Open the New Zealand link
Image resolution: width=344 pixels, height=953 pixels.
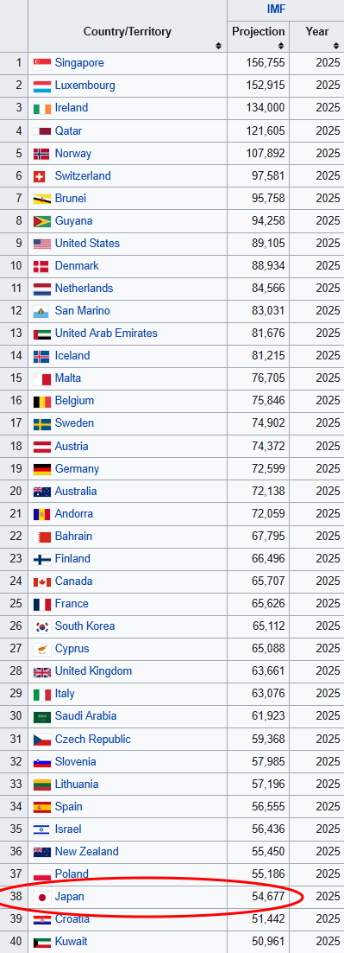87,852
